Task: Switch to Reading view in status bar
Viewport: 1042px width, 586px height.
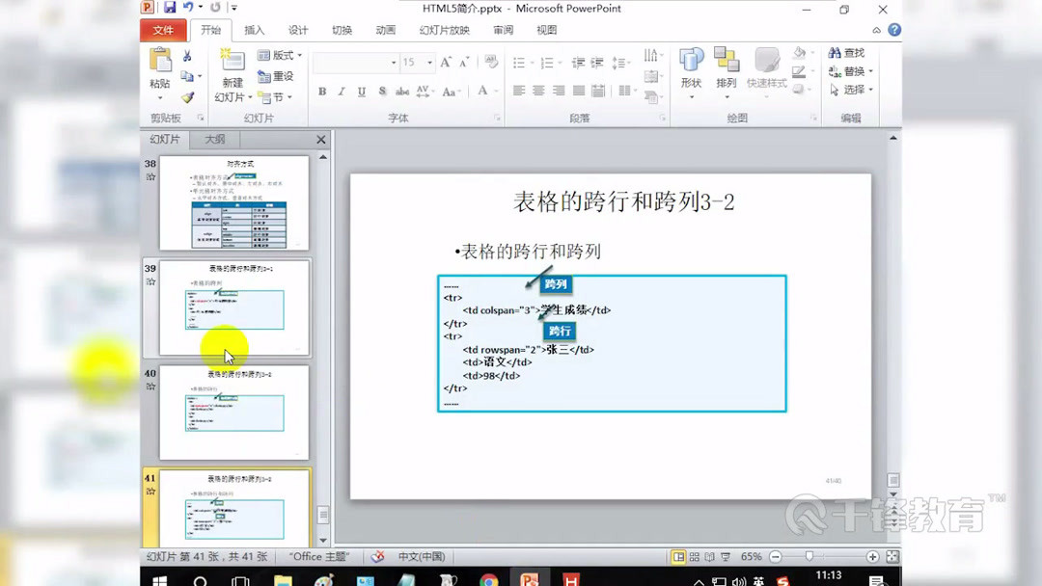Action: pyautogui.click(x=710, y=556)
